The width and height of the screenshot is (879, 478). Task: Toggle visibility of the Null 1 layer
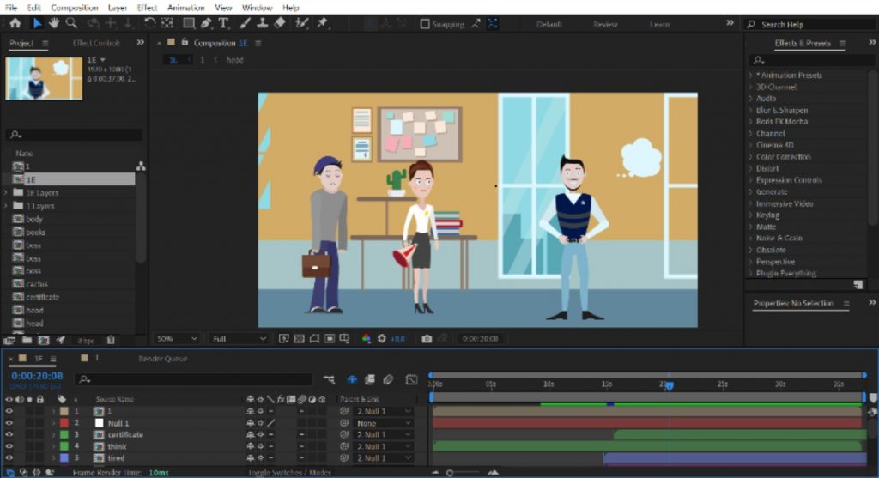tap(10, 423)
